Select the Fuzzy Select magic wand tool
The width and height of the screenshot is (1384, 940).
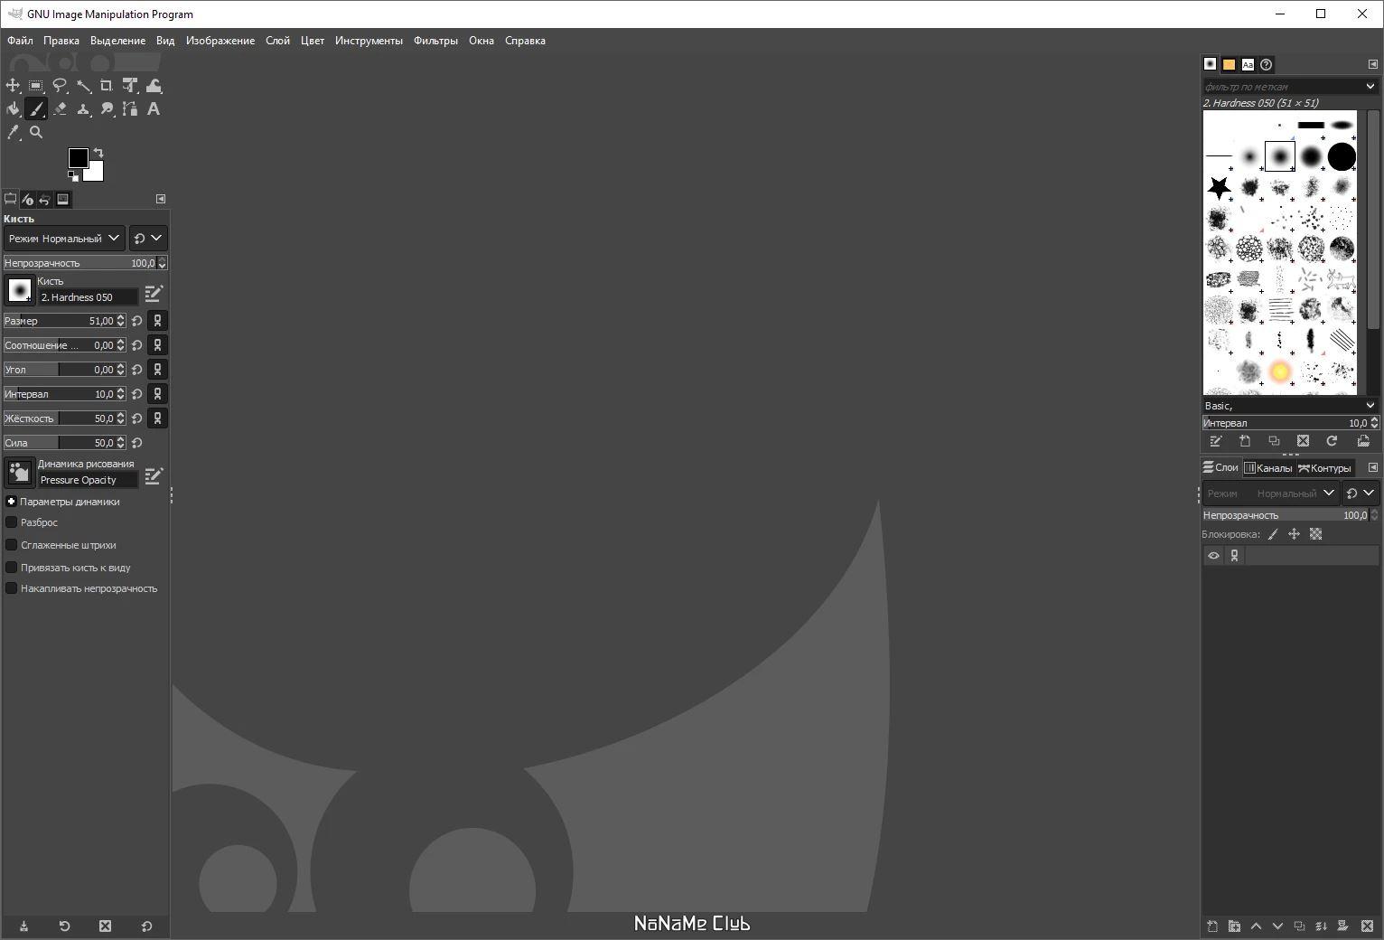click(x=83, y=85)
